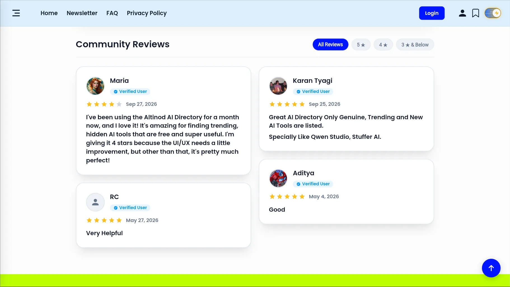Click the date Sep 27, 2026
The width and height of the screenshot is (510, 287).
click(x=141, y=104)
